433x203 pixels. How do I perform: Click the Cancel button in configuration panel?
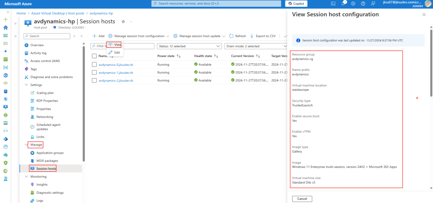(x=302, y=199)
